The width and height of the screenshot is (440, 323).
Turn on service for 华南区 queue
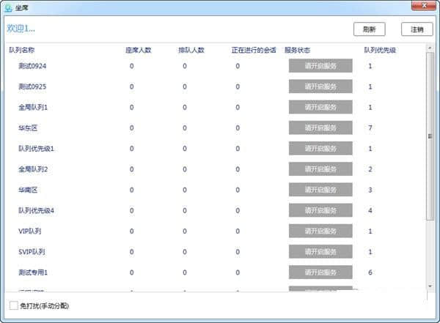click(x=320, y=190)
